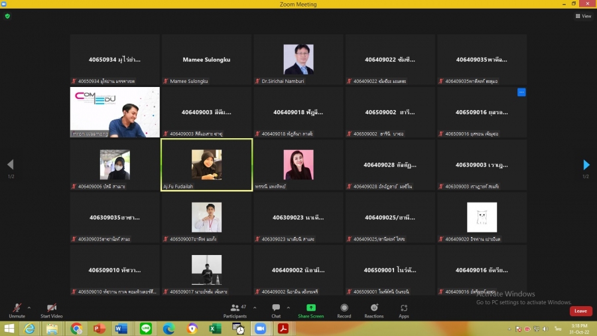Expand audio options arrow beside Unmute
The width and height of the screenshot is (597, 336).
click(x=29, y=306)
